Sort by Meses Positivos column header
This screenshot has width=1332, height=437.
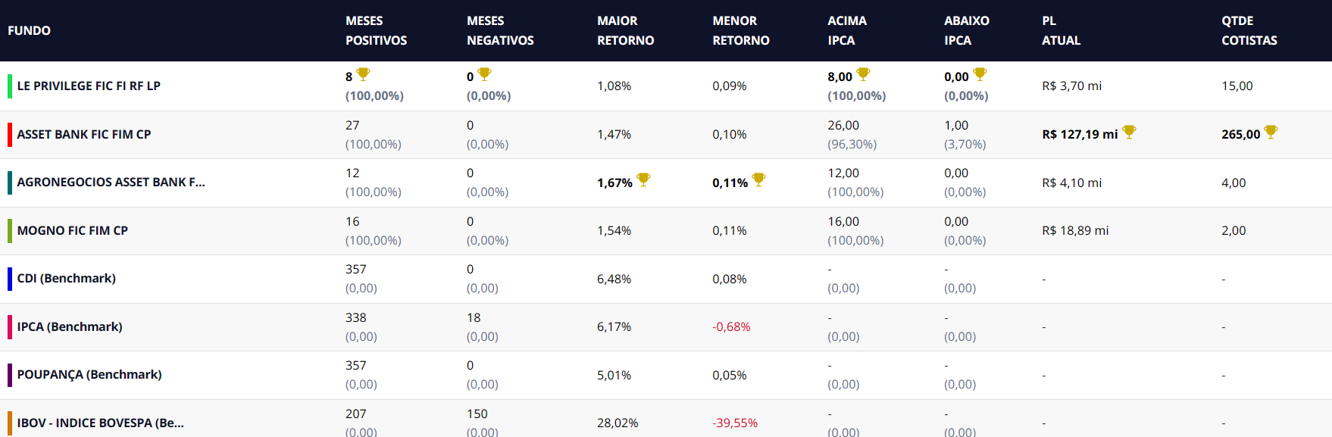coord(376,30)
